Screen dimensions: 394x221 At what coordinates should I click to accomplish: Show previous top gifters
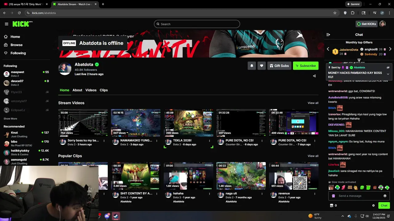(328, 49)
